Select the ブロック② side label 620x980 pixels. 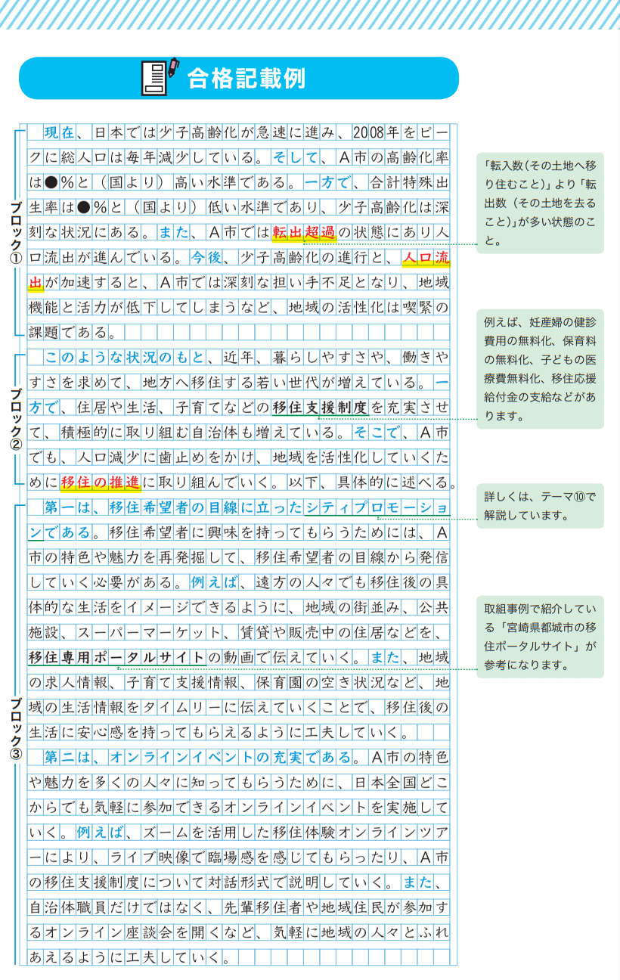14,418
